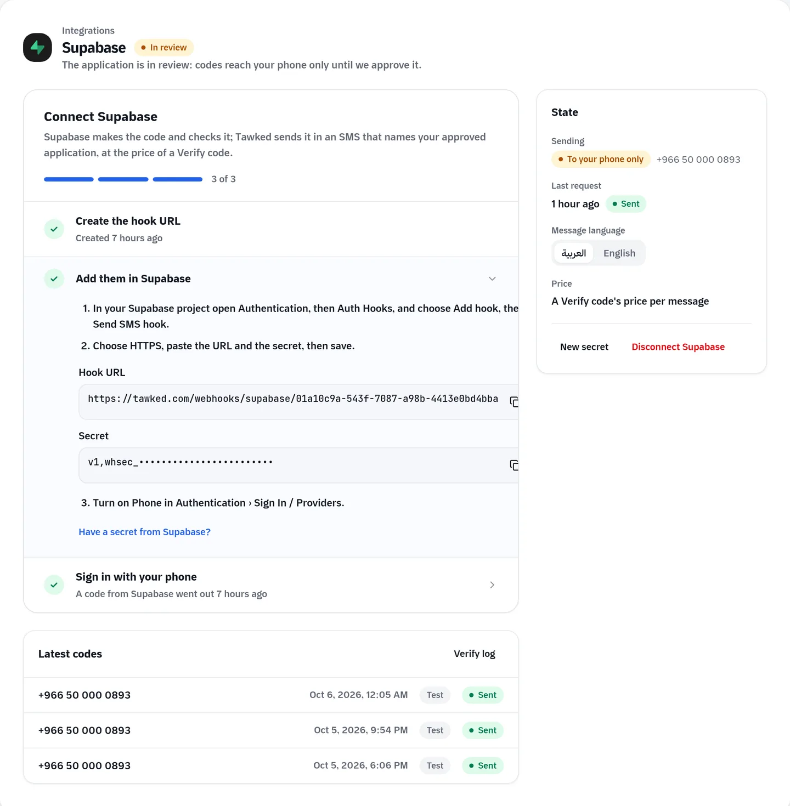
Task: Select the Oct 6, 2026, 12:05 AM code row
Action: (271, 695)
